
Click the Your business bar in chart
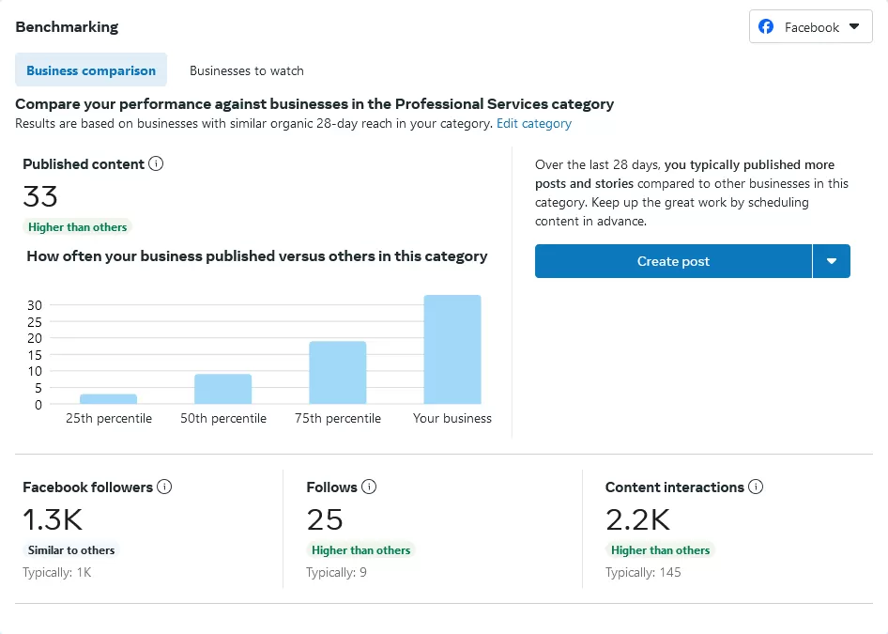pos(452,349)
